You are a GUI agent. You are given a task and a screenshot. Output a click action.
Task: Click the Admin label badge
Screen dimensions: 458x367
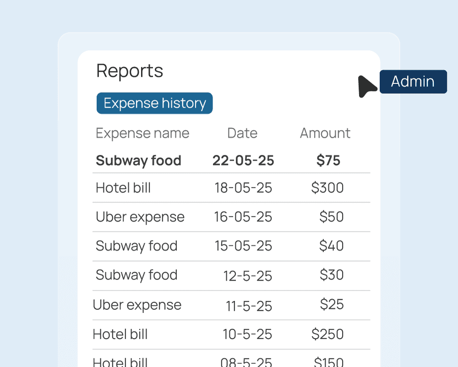point(413,82)
